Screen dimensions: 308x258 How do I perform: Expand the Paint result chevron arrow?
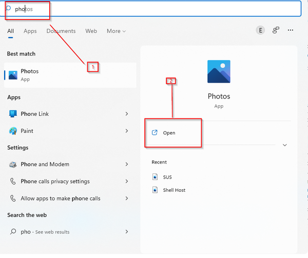coord(127,131)
